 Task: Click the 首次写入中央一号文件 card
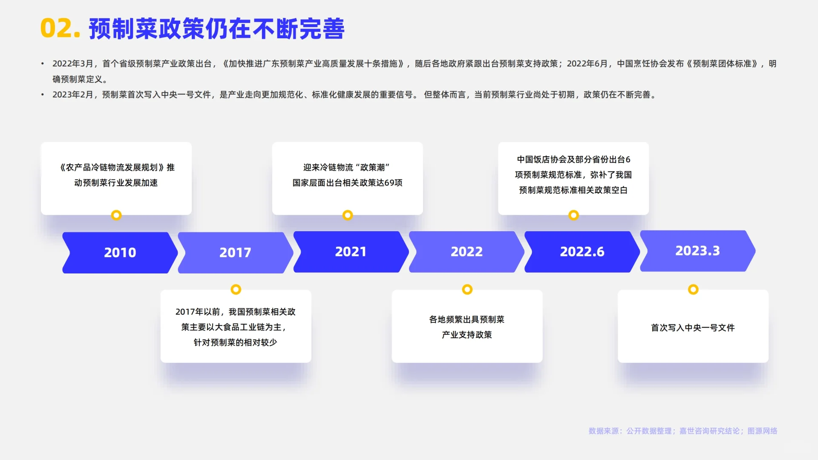[693, 328]
